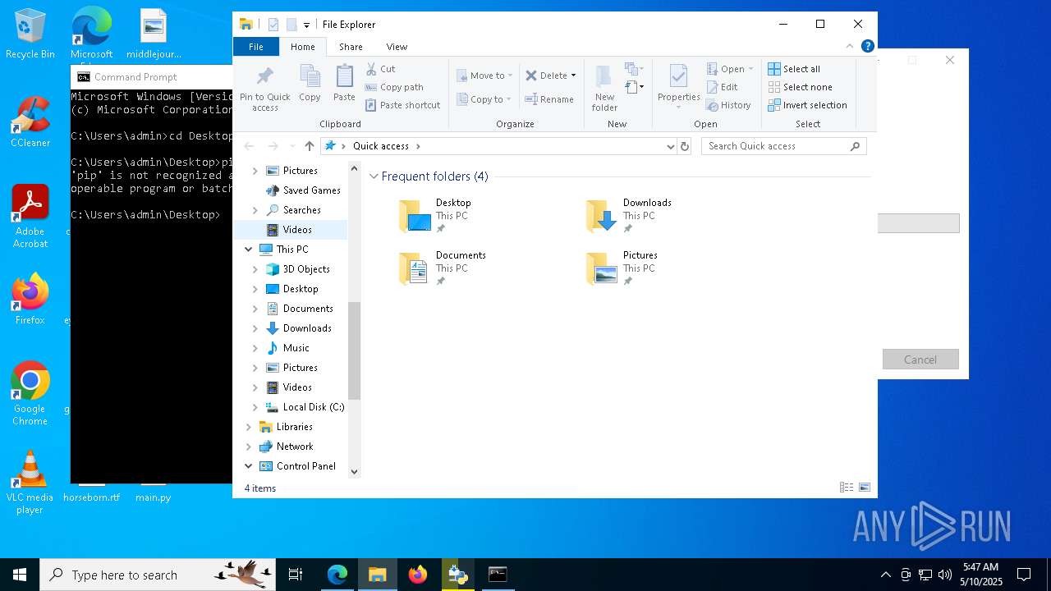Pin to Quick access in the ribbon
1051x591 pixels.
pos(264,89)
